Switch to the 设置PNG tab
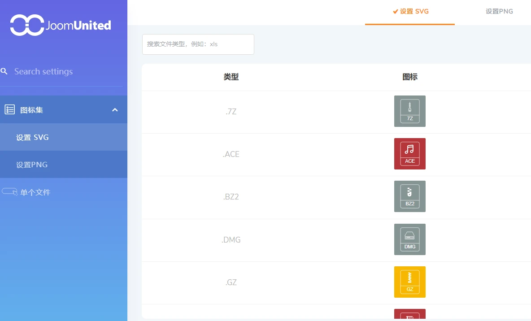This screenshot has height=321, width=531. pos(499,11)
